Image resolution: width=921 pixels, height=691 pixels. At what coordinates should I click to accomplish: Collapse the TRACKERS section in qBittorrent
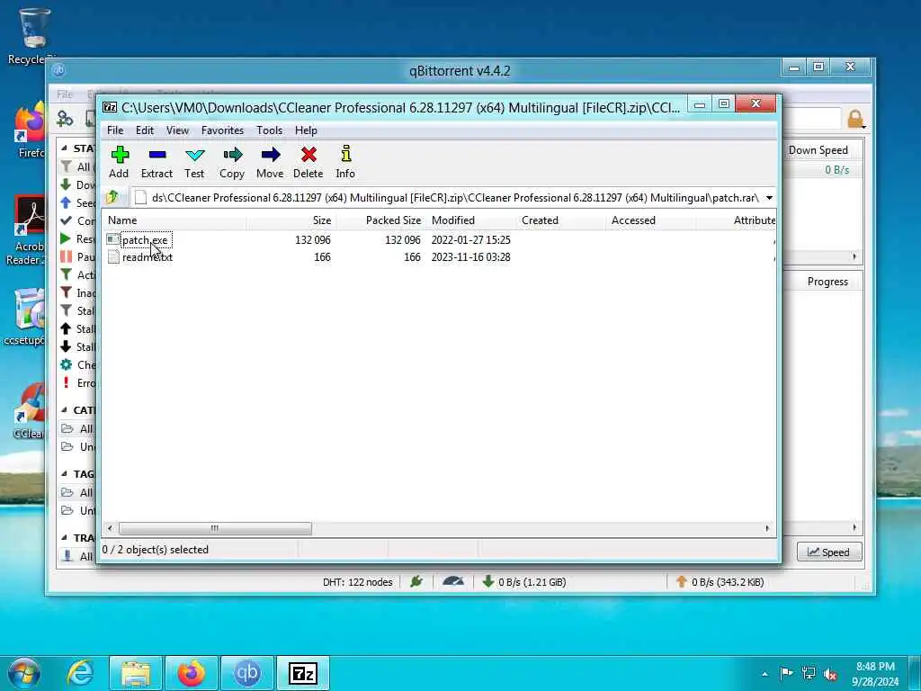[x=64, y=538]
